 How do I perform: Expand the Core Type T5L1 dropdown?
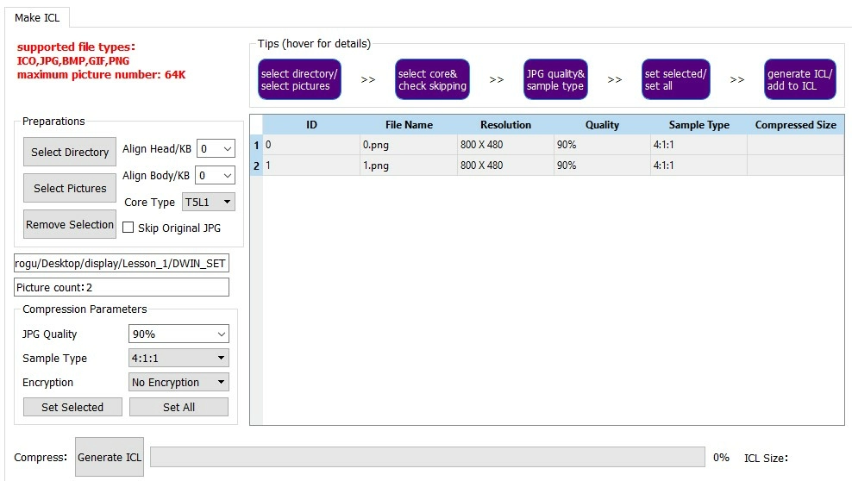pyautogui.click(x=208, y=203)
